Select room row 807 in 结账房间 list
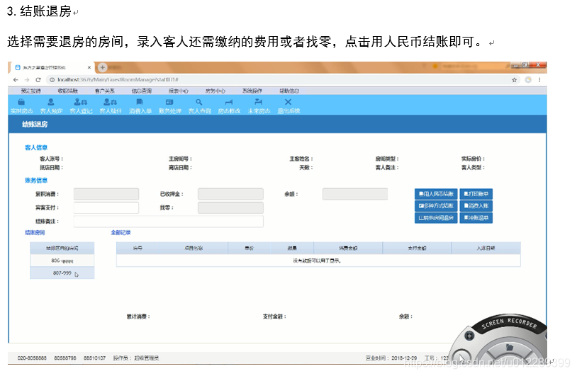Screen dimensions: 577x376 62,273
